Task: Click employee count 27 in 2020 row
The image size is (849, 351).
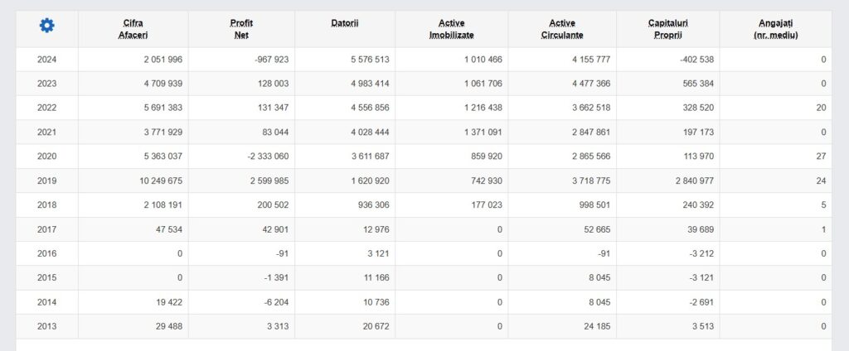Action: tap(821, 157)
